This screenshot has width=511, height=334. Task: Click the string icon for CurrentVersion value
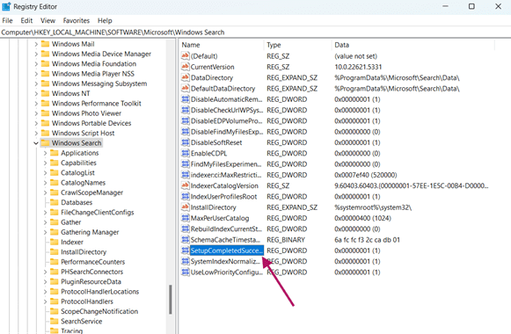[x=185, y=67]
